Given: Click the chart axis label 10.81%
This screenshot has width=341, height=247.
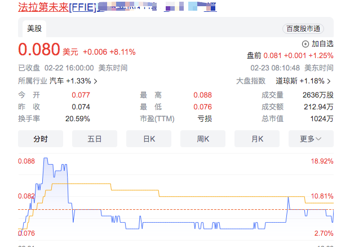Looking at the screenshot, I should click(322, 196).
